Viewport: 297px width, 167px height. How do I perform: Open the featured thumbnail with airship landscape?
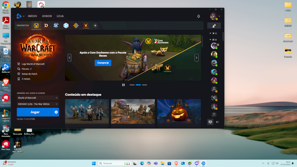(133, 111)
